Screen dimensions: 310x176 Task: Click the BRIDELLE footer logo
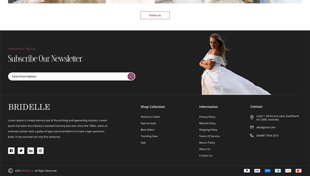(x=29, y=107)
